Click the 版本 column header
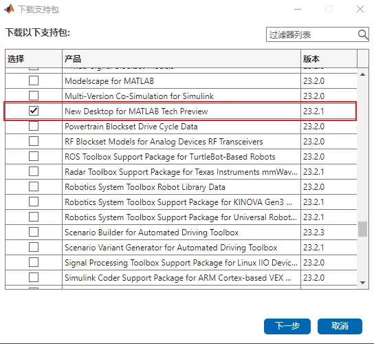374x344 pixels. pyautogui.click(x=329, y=58)
